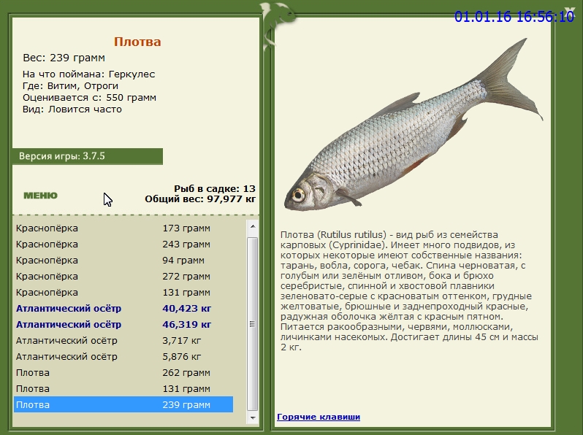583x435 pixels.
Task: Select Плотва 262 грамм row
Action: (123, 372)
